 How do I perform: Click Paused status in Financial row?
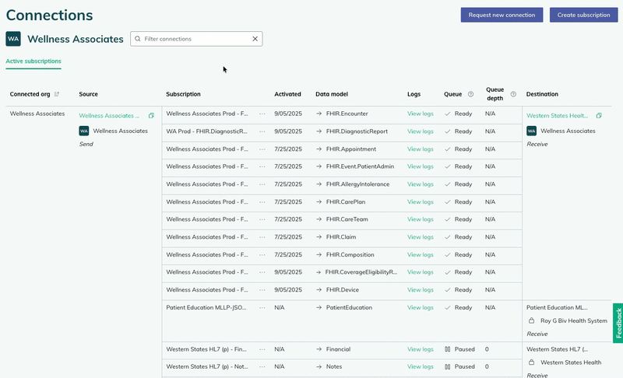coord(464,349)
